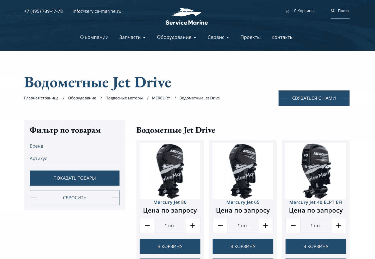375x259 pixels.
Task: Add Mercury Jet 65 to cart
Action: [x=243, y=246]
